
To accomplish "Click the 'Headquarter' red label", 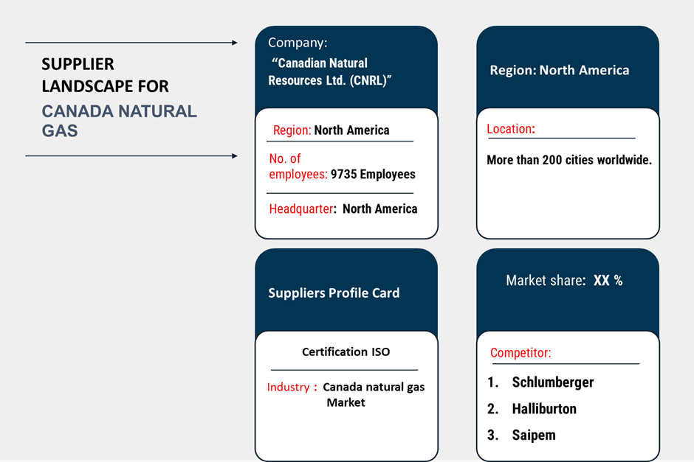I will [x=301, y=209].
